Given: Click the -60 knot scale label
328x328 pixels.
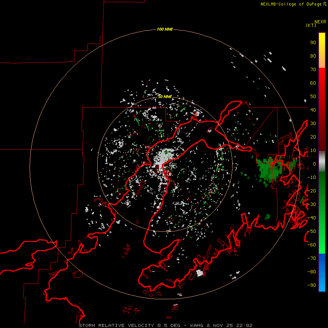Looking at the screenshot, I should [312, 245].
